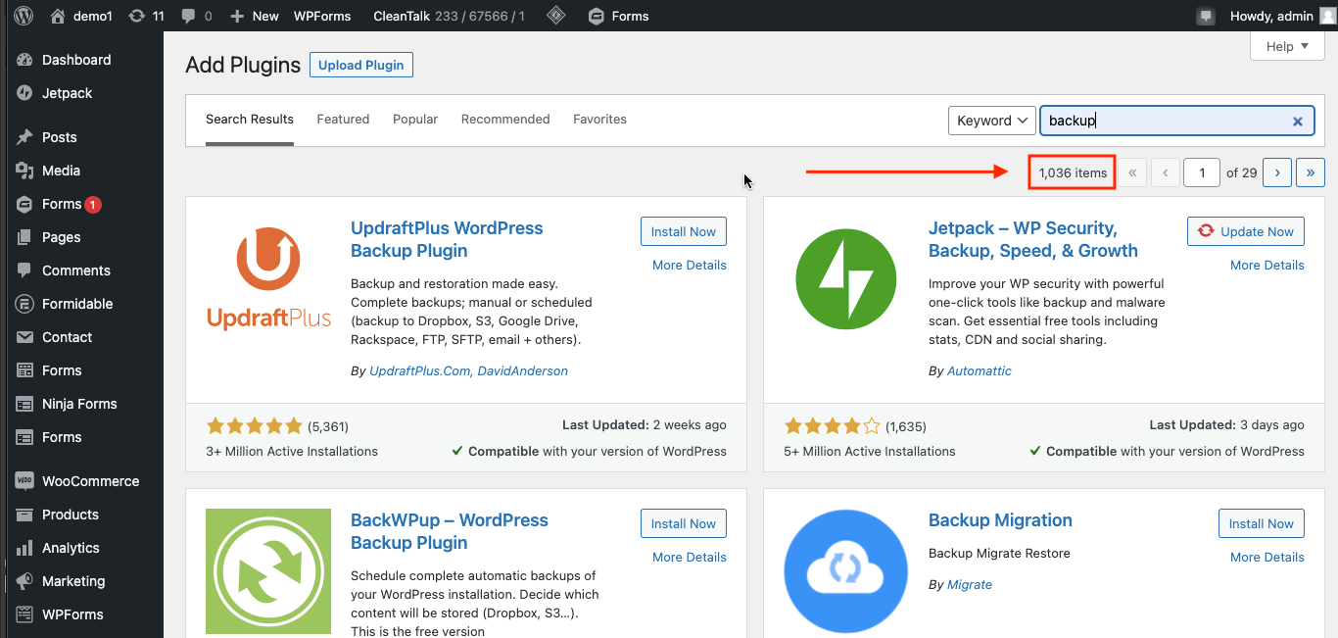The width and height of the screenshot is (1338, 638).
Task: Open the Marketing megaphone icon
Action: point(25,581)
